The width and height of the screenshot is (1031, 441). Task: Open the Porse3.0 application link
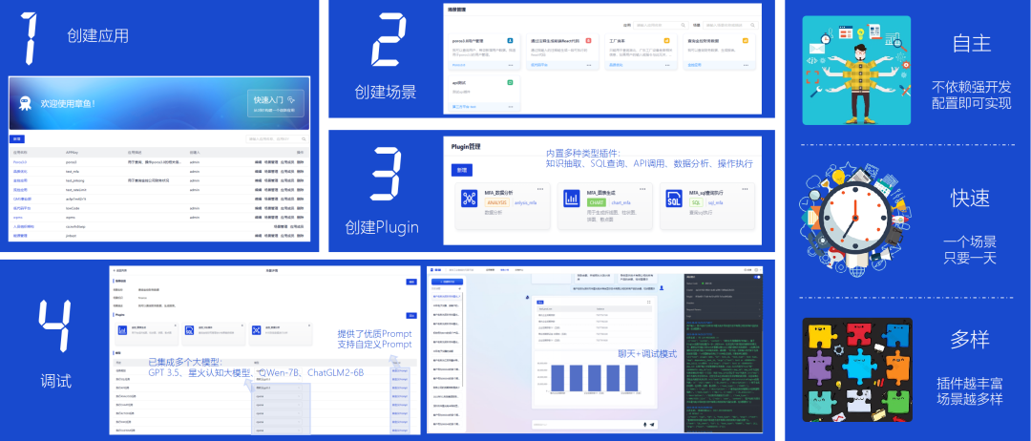20,162
